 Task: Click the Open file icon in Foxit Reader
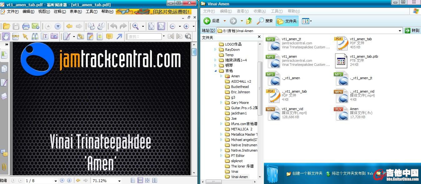[6, 26]
